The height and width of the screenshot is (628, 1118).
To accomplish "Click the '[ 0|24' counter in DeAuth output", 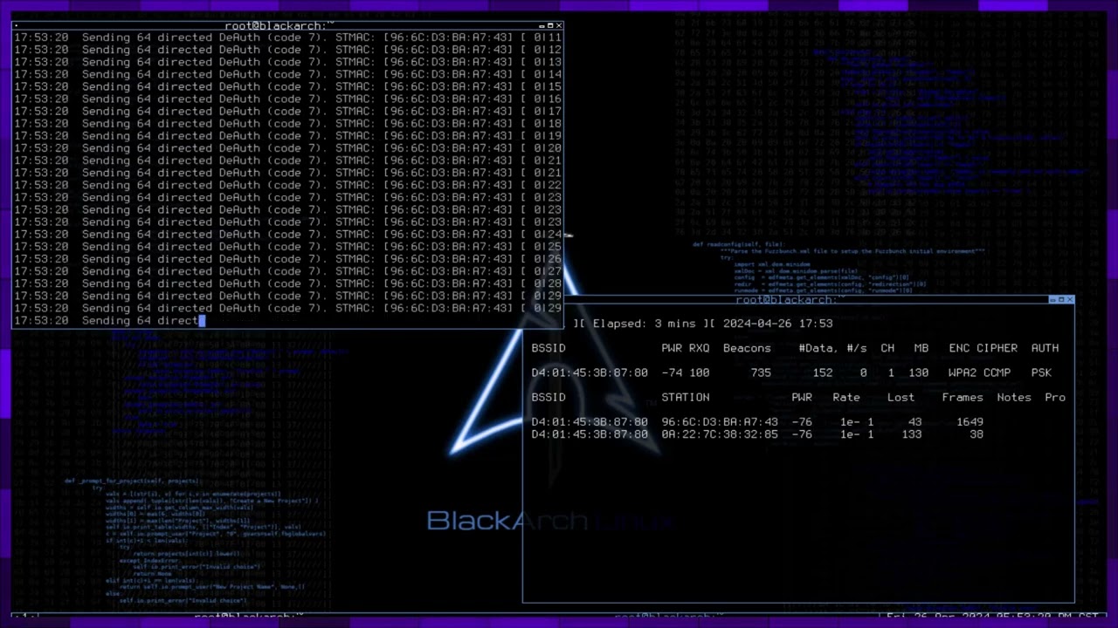I will click(x=541, y=234).
